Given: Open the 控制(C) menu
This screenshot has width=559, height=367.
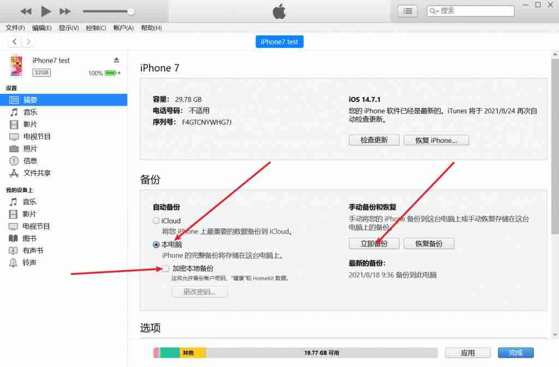Looking at the screenshot, I should 96,28.
